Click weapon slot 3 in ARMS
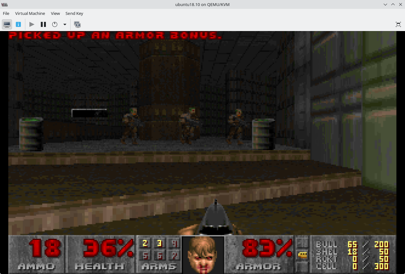This screenshot has width=405, height=274. coord(159,244)
